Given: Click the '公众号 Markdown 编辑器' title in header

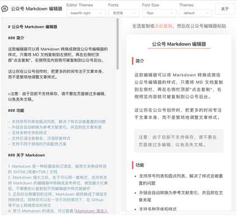Looking at the screenshot, I should click(x=36, y=9).
